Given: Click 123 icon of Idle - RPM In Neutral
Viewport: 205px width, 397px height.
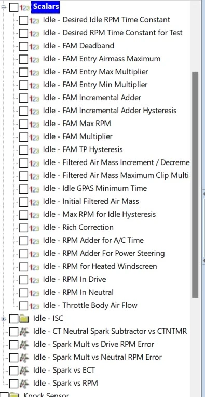Looking at the screenshot, I should [34, 293].
